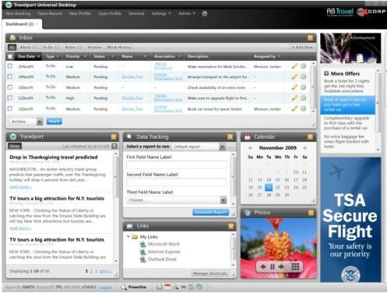
Task: Check the first inbox row checkbox
Action: click(x=10, y=66)
